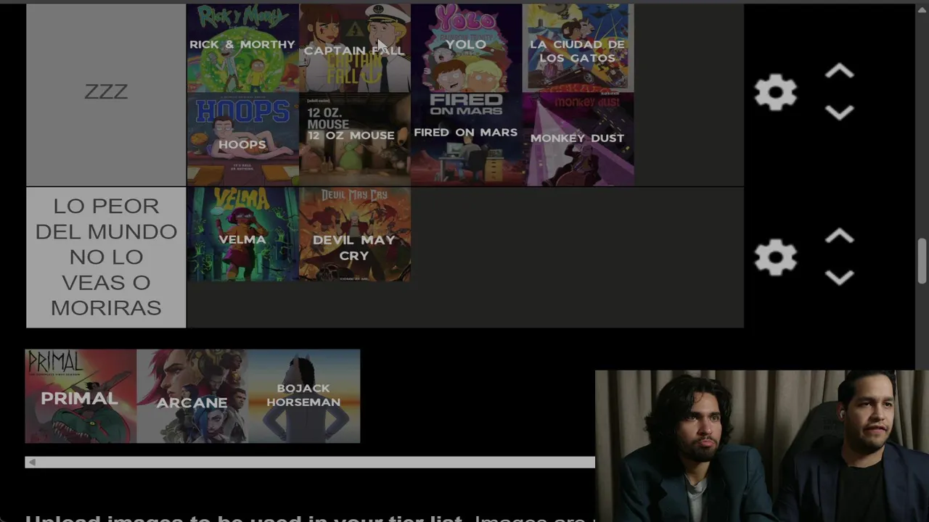
Task: Move LO PEOR DEL MUNDO row down
Action: click(x=840, y=278)
